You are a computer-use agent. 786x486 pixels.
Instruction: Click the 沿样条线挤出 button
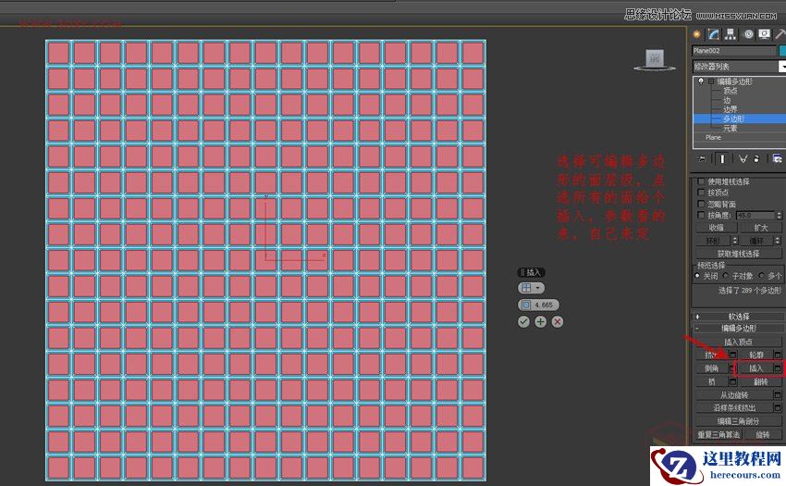(x=734, y=408)
